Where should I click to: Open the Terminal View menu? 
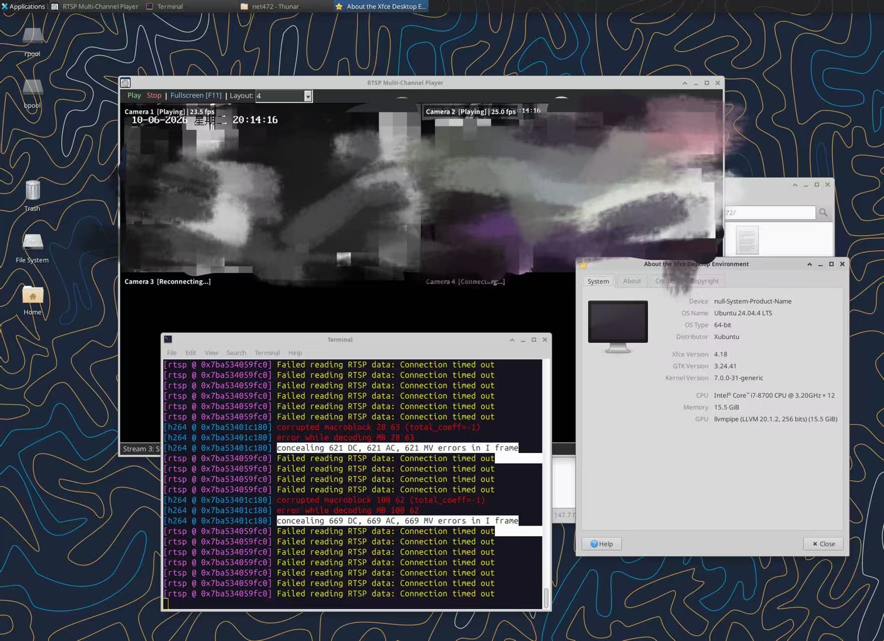tap(211, 353)
